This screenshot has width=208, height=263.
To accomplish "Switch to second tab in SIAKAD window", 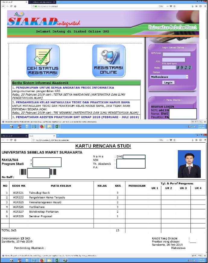I will (x=42, y=2).
